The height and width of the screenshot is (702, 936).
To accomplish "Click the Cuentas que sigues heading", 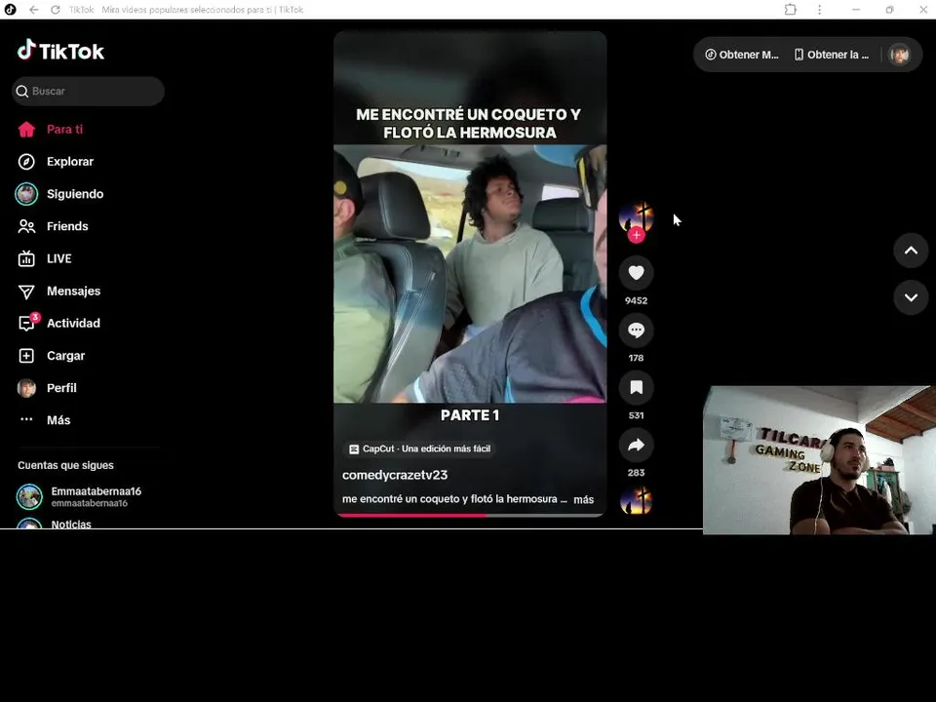I will point(65,466).
